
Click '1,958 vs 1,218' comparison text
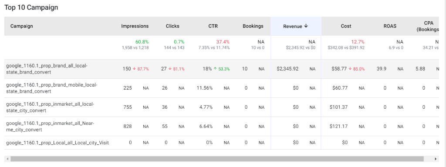coord(135,48)
